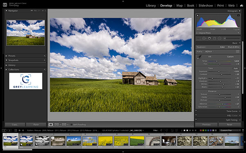Enable the Soft Proofing checkbox
The image size is (246, 153).
pyautogui.click(x=71, y=124)
